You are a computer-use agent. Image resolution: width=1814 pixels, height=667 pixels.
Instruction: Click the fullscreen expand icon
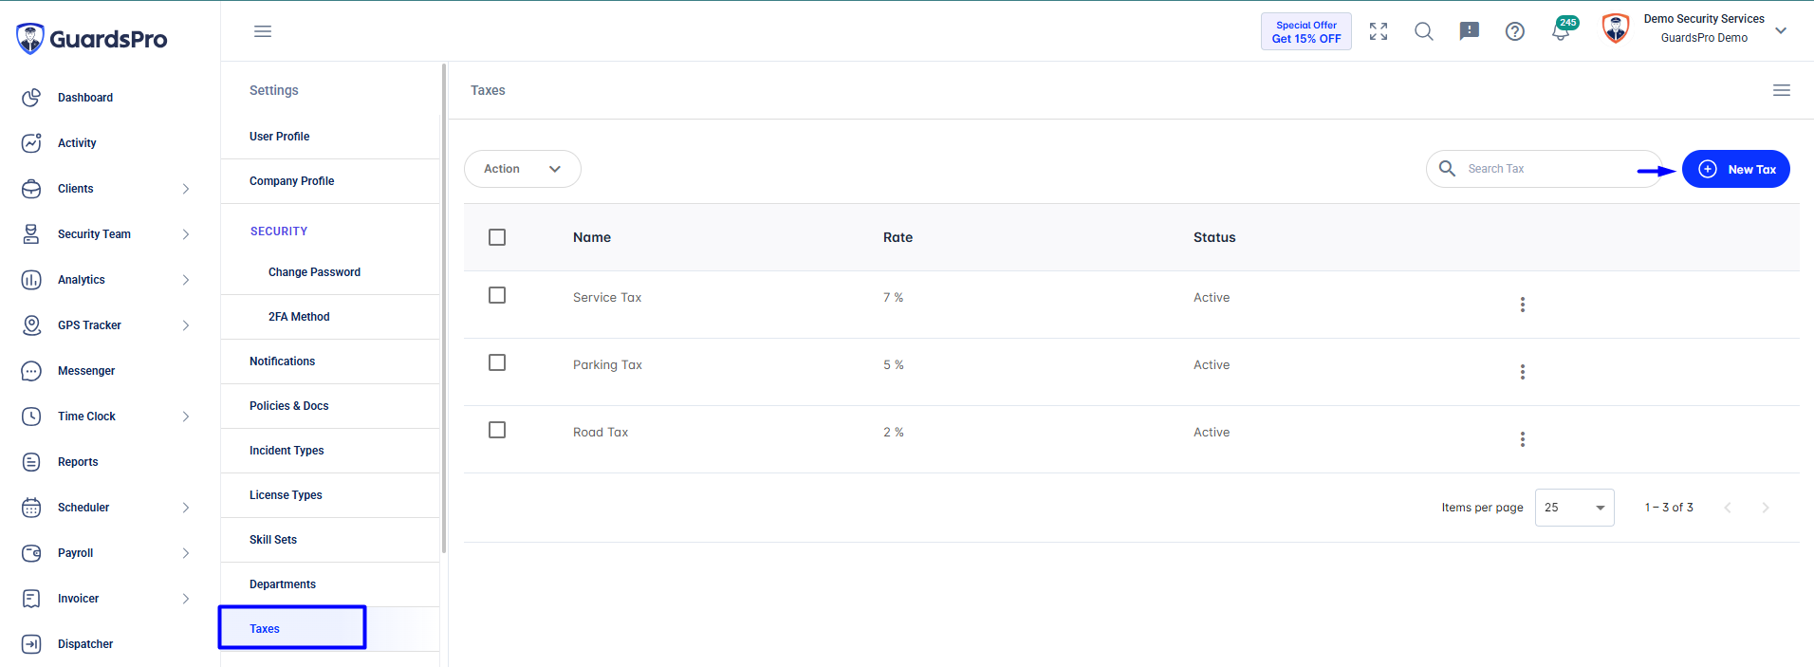click(1379, 31)
